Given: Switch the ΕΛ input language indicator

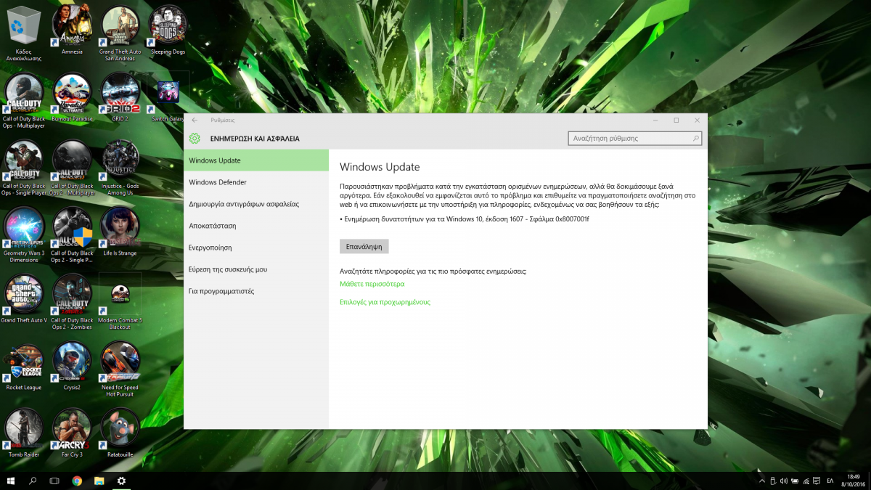Looking at the screenshot, I should pos(830,481).
